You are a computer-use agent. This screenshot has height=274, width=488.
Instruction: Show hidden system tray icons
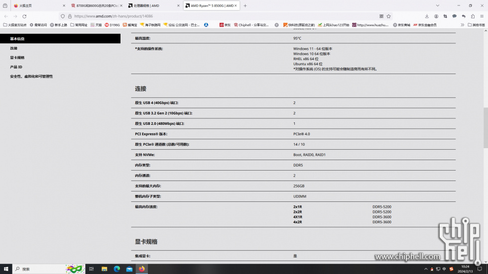click(426, 269)
